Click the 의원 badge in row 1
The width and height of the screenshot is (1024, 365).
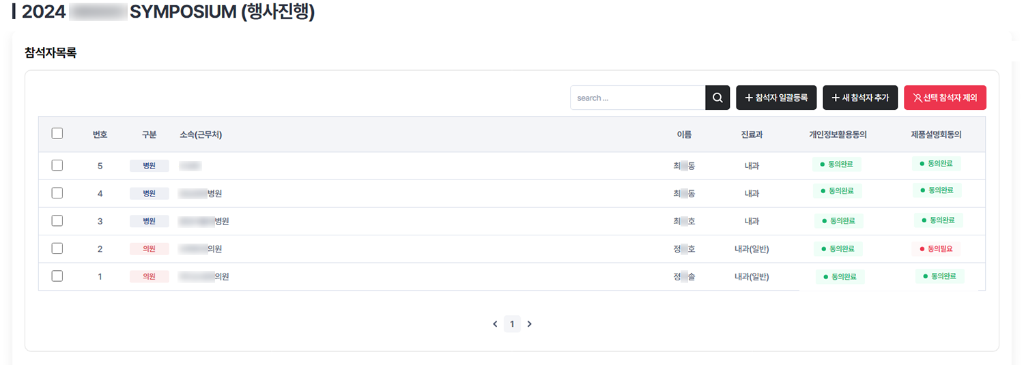coord(150,276)
